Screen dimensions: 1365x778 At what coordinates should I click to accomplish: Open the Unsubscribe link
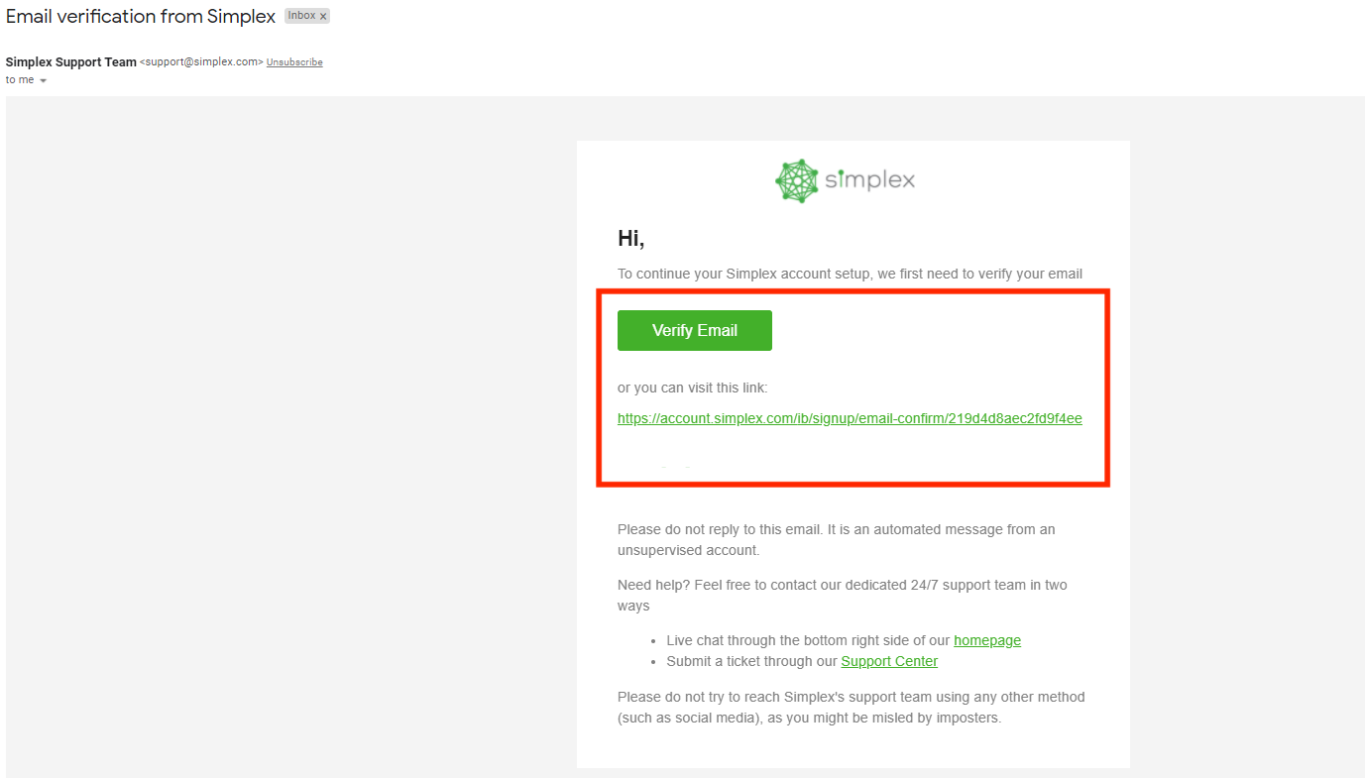293,61
